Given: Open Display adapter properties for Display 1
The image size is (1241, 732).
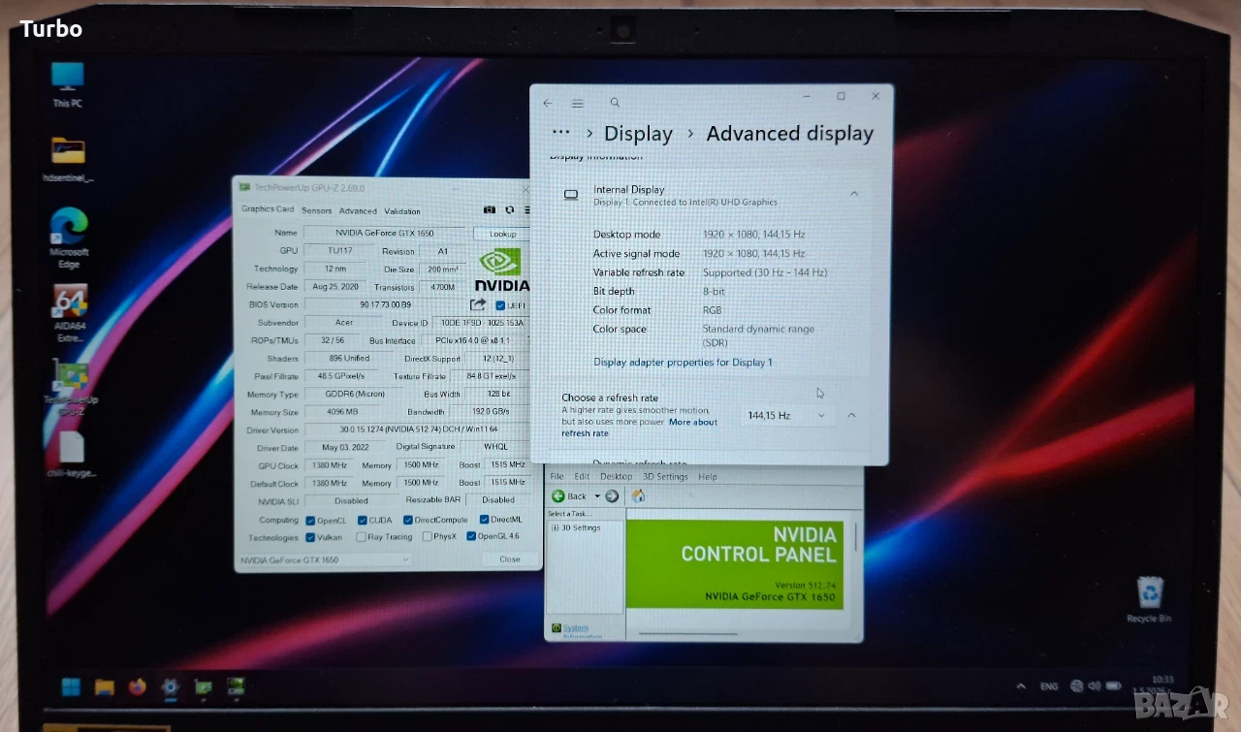Looking at the screenshot, I should (684, 363).
